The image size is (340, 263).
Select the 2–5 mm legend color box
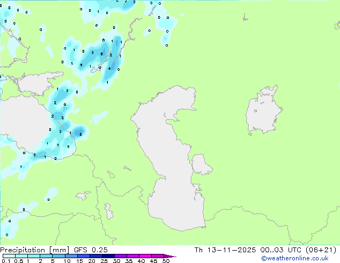tap(46, 256)
